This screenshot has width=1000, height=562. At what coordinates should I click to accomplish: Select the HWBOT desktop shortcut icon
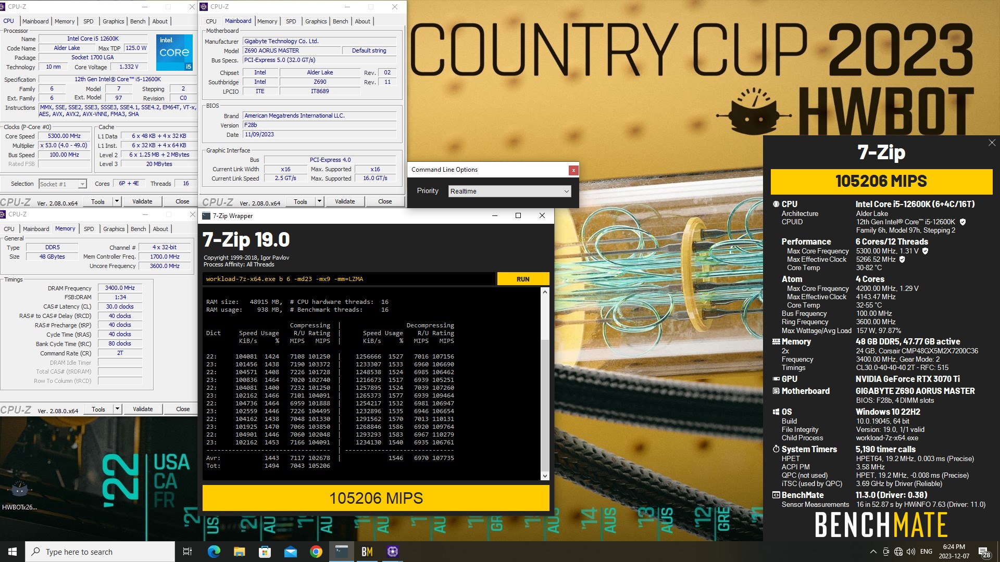click(20, 494)
